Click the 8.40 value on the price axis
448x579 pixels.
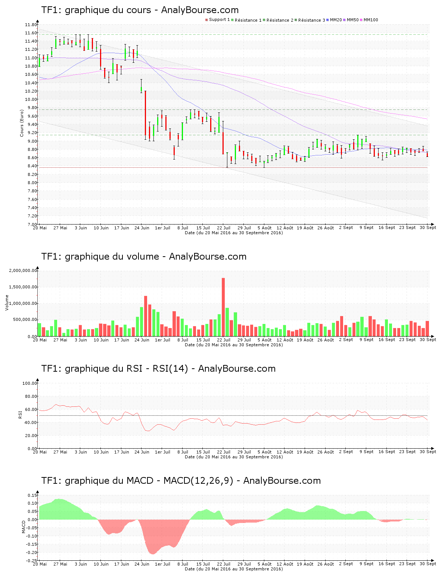click(32, 166)
